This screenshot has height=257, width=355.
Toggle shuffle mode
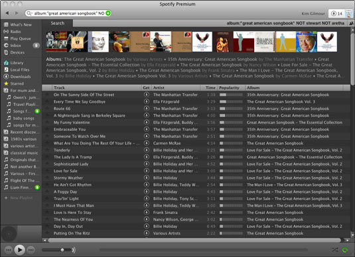335,250
